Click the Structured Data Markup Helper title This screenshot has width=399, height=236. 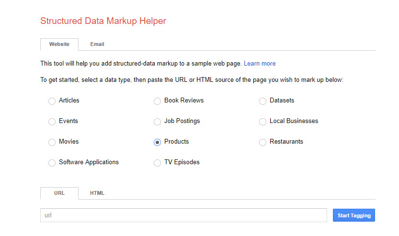click(x=103, y=21)
